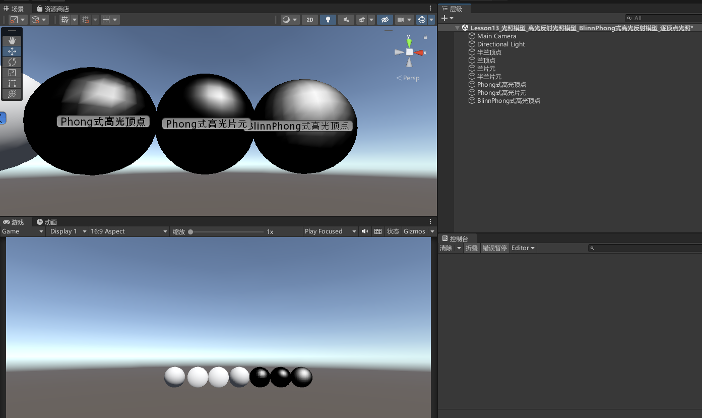This screenshot has height=418, width=702.
Task: Toggle hidden objects visibility eye icon
Action: pos(385,20)
